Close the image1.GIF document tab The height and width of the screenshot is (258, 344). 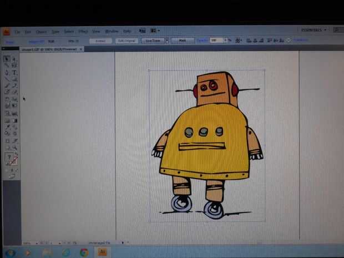[81, 49]
